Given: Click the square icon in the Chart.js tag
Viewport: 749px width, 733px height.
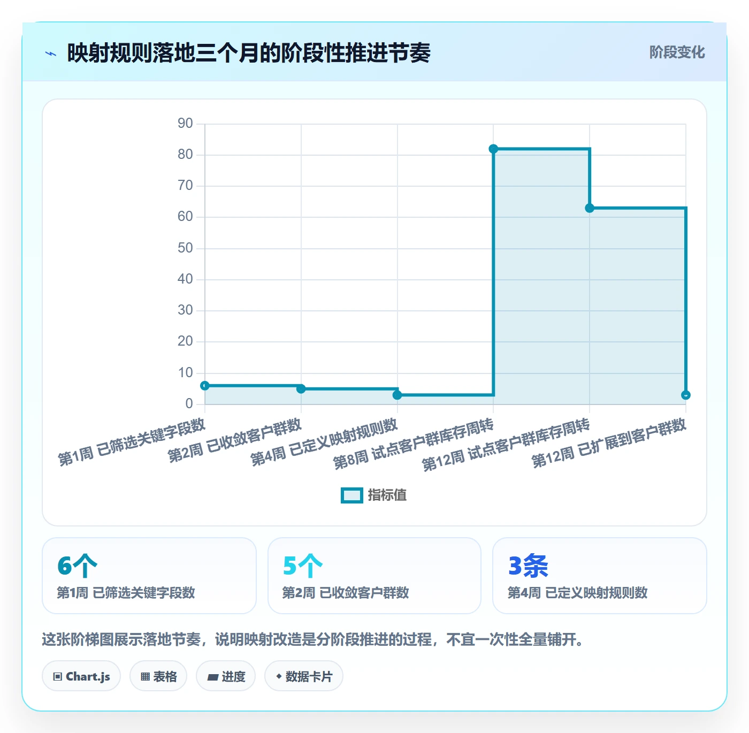Looking at the screenshot, I should pyautogui.click(x=58, y=677).
